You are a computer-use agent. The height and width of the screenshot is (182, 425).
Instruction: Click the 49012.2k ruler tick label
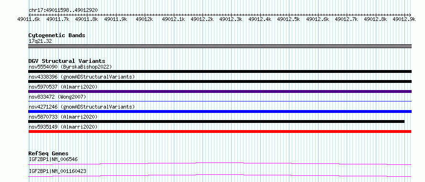point(202,19)
